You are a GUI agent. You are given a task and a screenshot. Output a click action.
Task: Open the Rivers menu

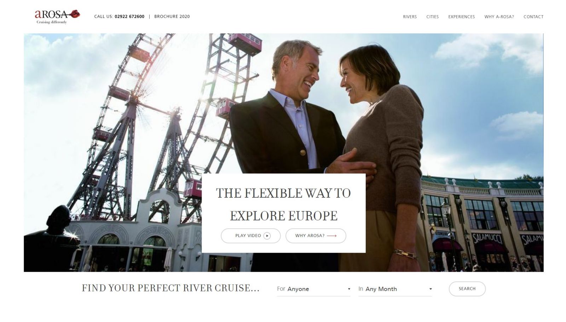(x=410, y=17)
